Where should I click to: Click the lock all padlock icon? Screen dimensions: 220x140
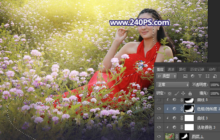click(x=190, y=93)
